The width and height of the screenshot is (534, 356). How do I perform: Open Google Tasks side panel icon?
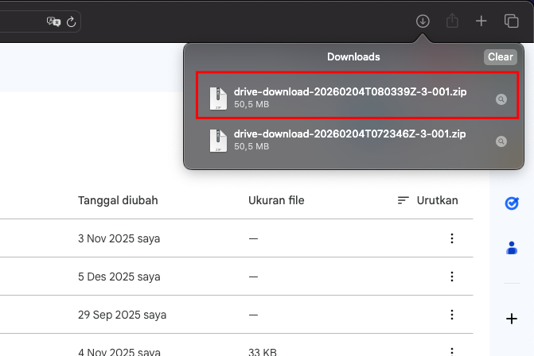coord(512,203)
